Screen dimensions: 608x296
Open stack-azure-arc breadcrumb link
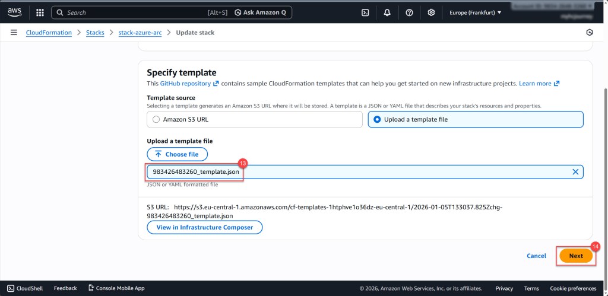coord(139,33)
